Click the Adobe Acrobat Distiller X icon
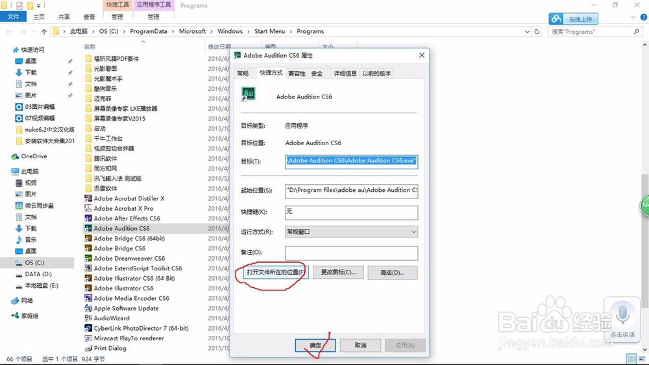This screenshot has width=649, height=365. point(88,198)
